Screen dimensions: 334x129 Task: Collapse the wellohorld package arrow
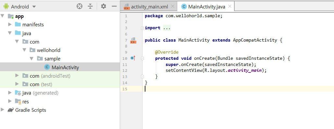(x=25, y=50)
